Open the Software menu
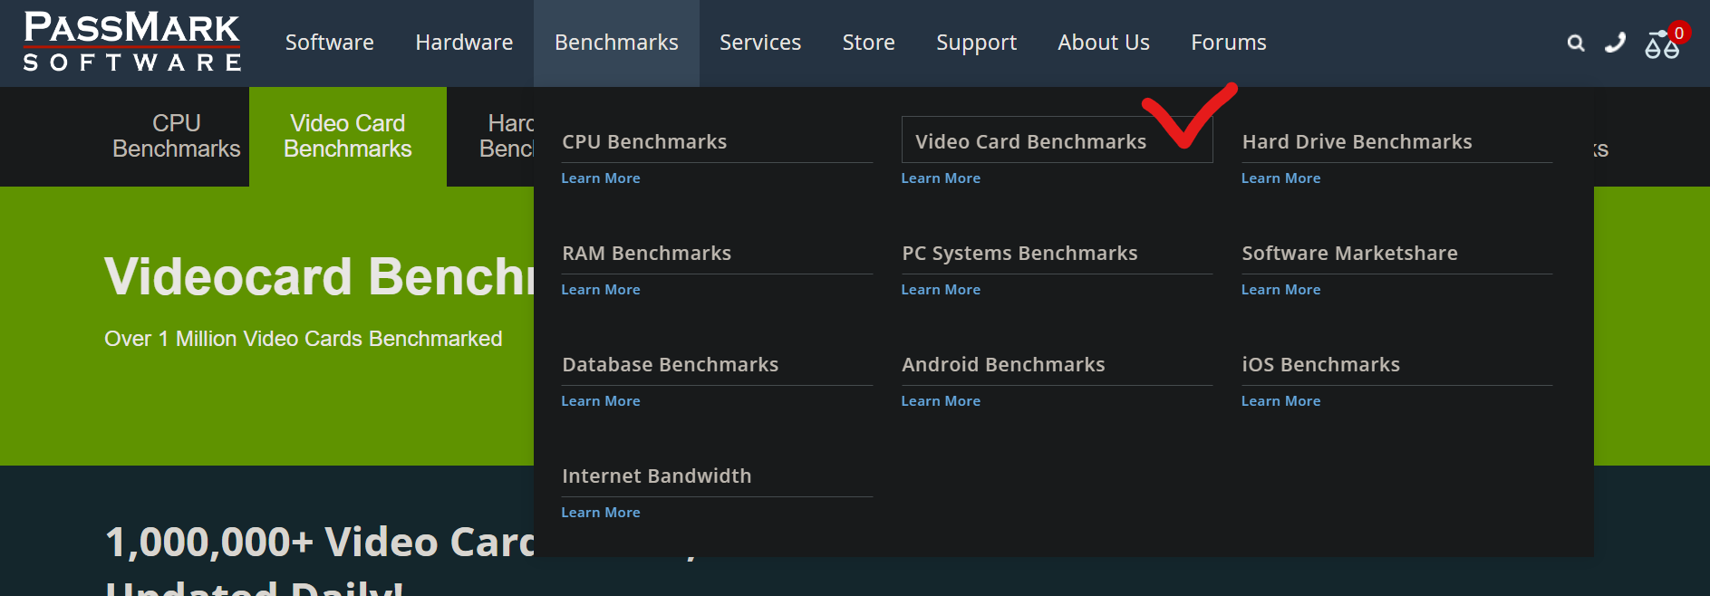1710x596 pixels. click(330, 43)
